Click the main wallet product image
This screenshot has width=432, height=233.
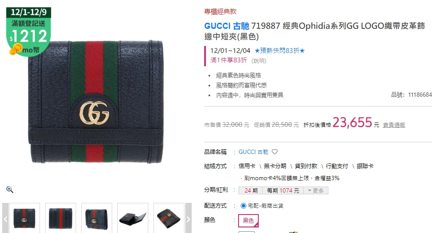[96, 102]
